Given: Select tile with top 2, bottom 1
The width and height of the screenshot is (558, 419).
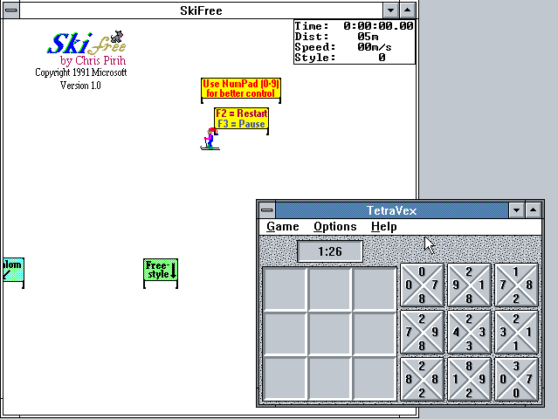Looking at the screenshot, I should coord(516,332).
